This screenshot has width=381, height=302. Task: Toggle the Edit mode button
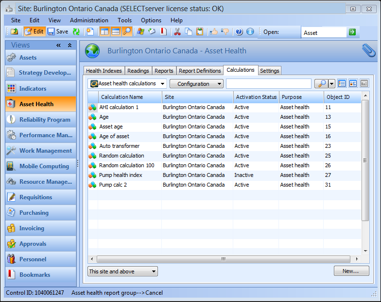click(x=34, y=32)
